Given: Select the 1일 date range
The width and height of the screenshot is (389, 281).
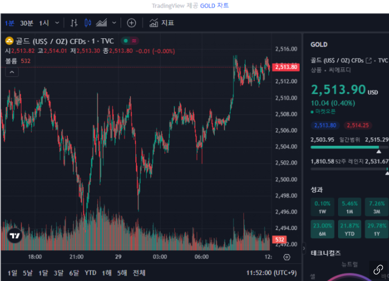Looking at the screenshot, I should 12,273.
